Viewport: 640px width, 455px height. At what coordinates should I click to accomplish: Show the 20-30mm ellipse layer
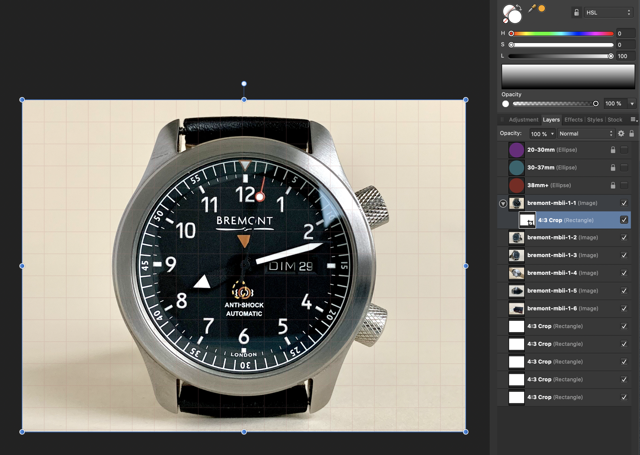[624, 150]
